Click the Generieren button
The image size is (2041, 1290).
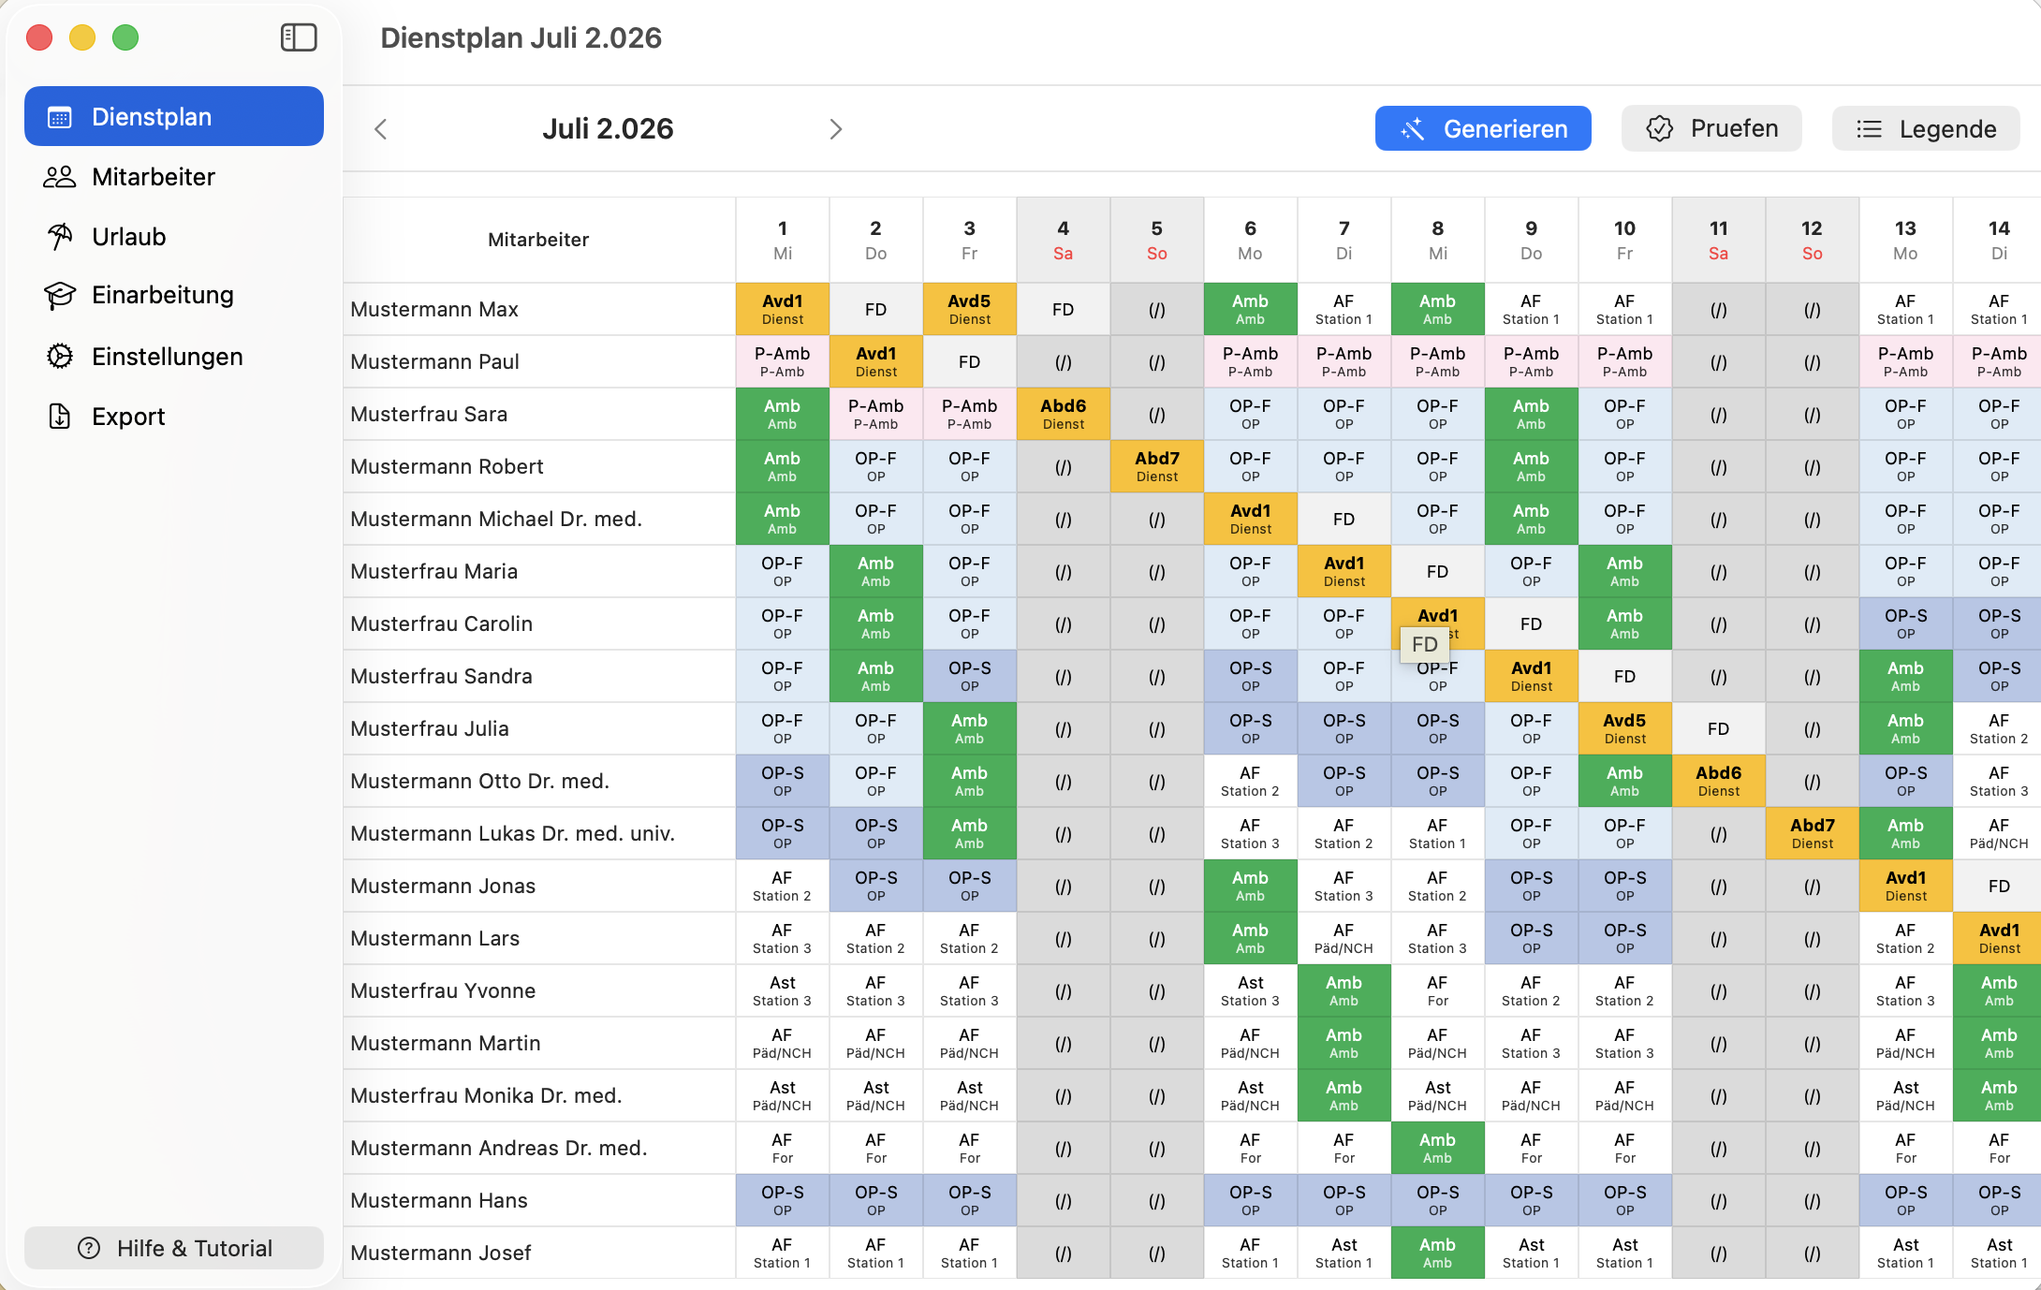(1483, 128)
